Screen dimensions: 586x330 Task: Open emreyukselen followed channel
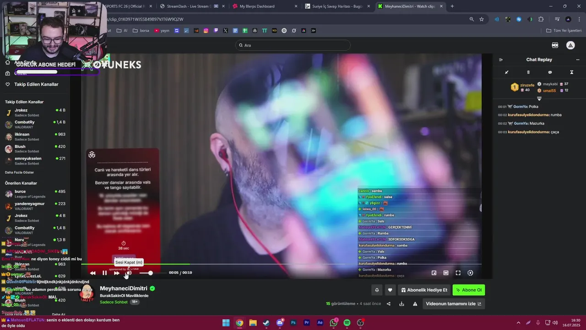[x=35, y=161]
